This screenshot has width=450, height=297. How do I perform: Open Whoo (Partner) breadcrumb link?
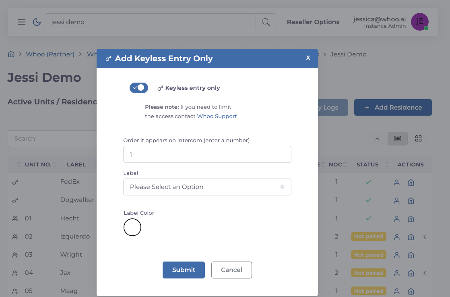click(50, 54)
